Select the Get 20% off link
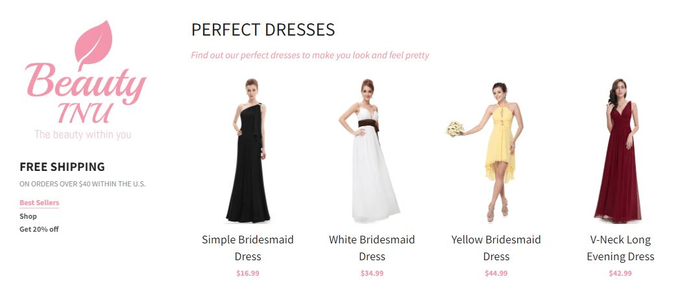This screenshot has width=680, height=290. [39, 229]
